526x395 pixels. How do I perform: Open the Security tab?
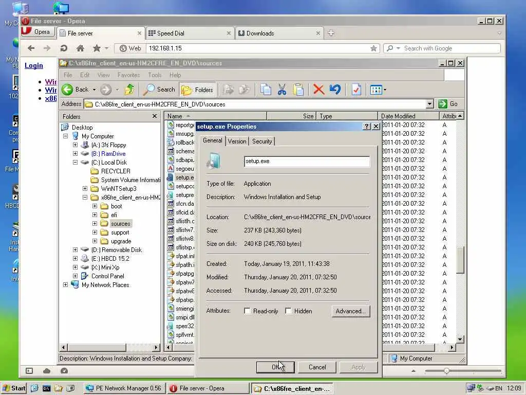click(262, 141)
